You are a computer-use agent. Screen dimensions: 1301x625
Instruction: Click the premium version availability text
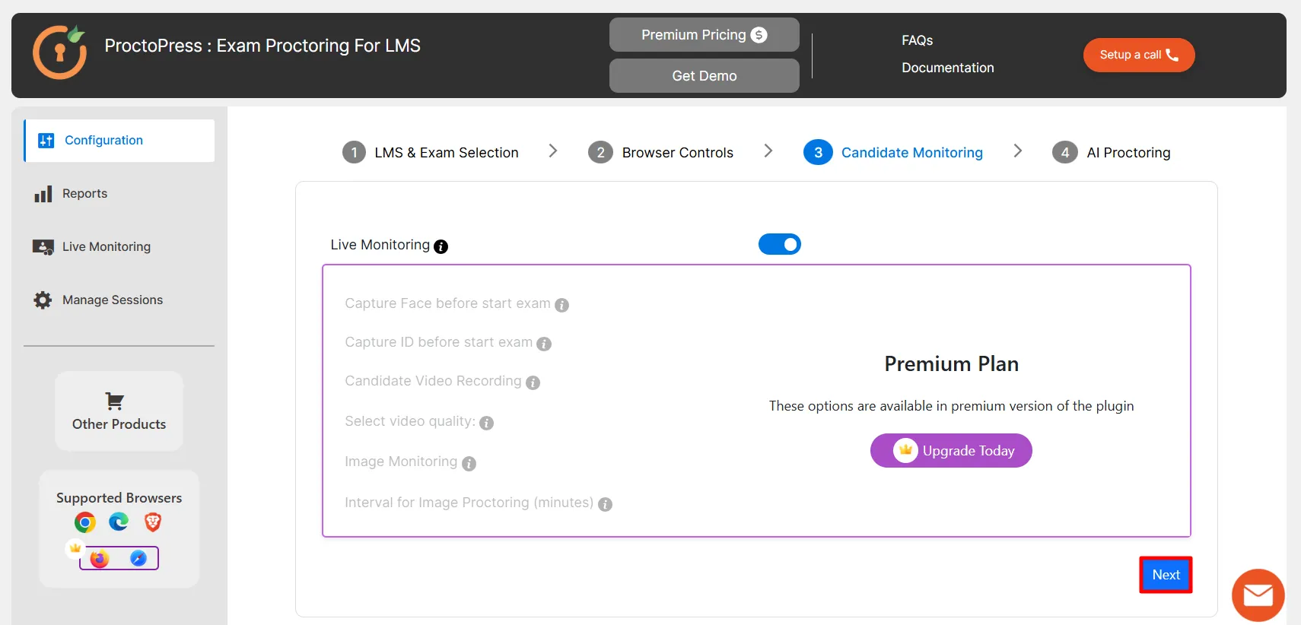(951, 406)
